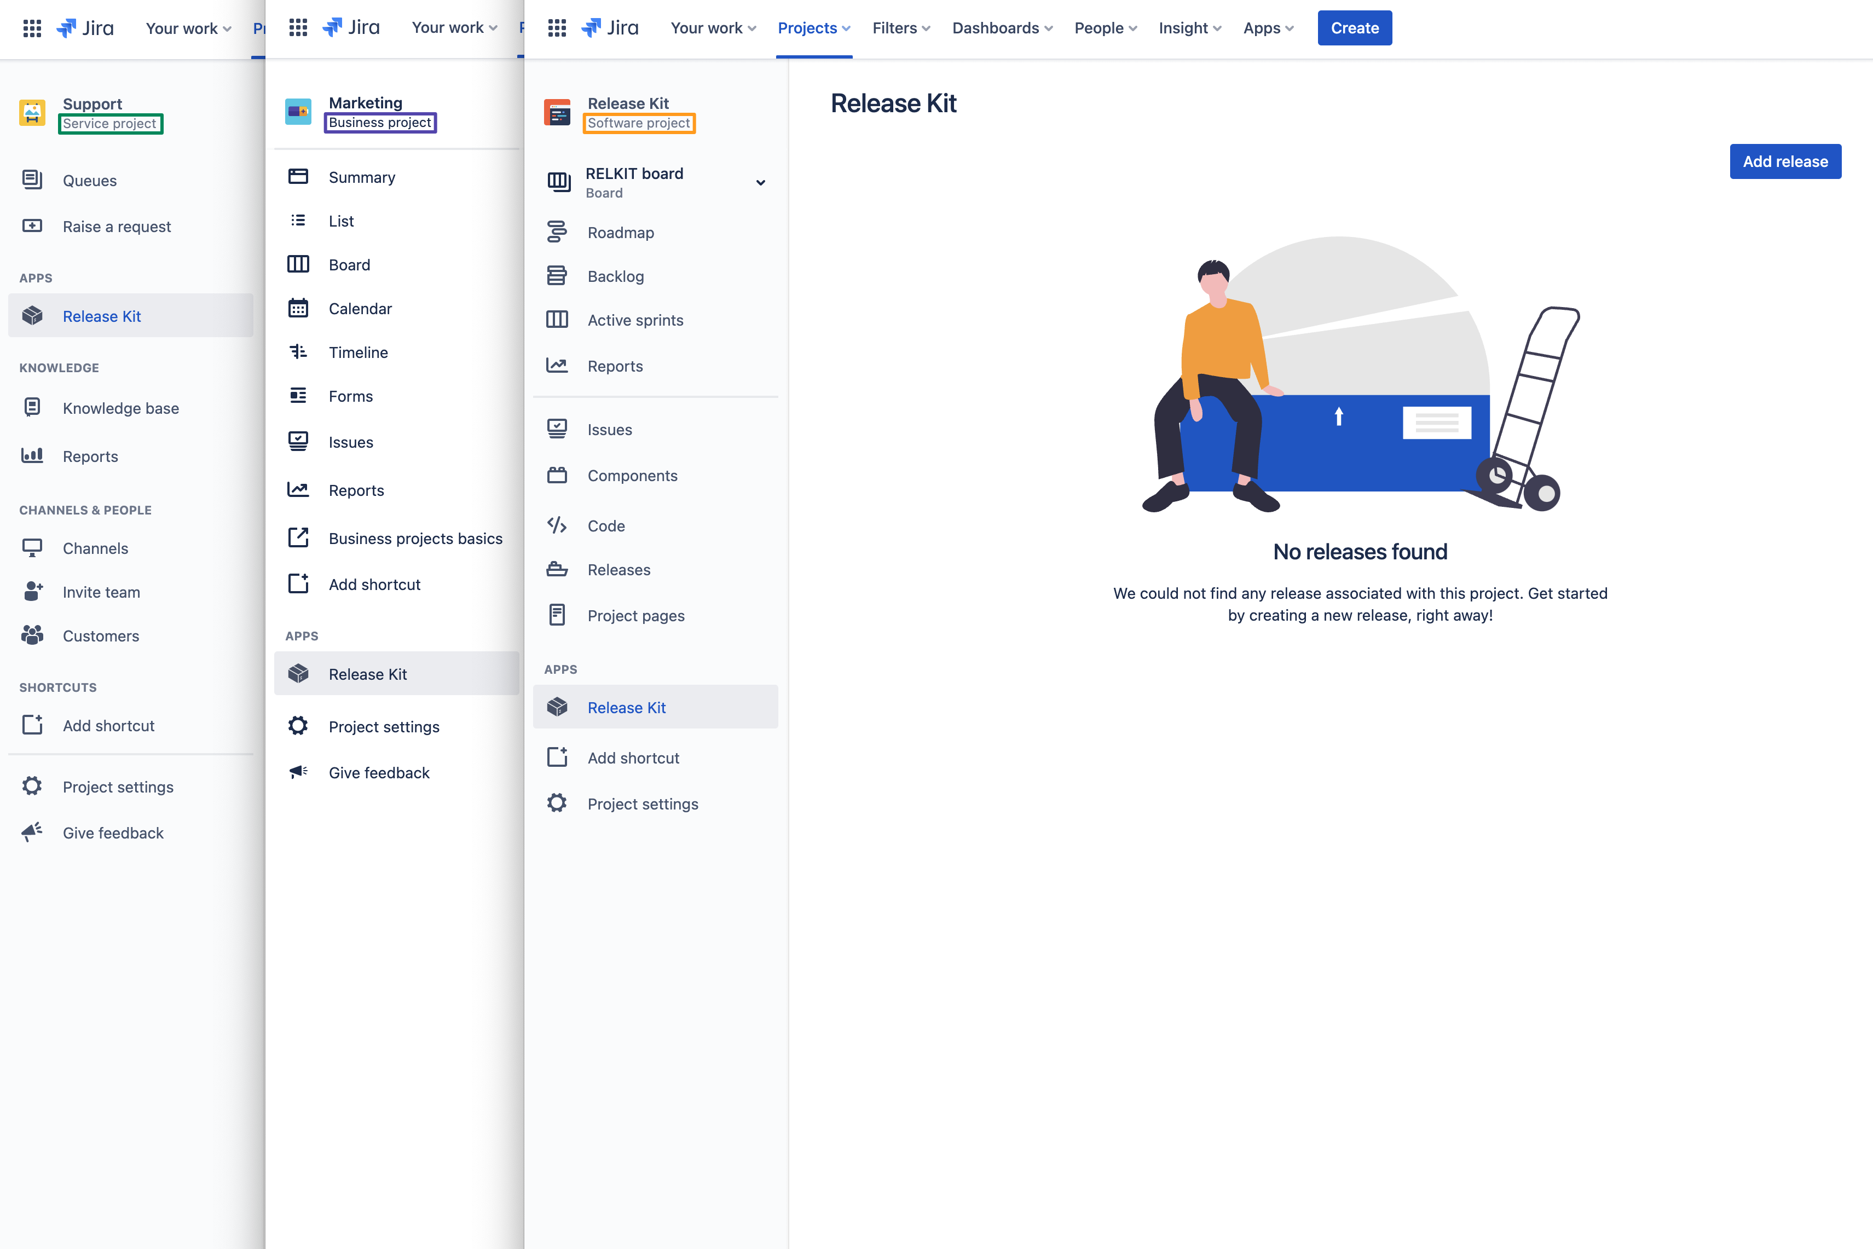Click the Knowledge base icon
Image resolution: width=1873 pixels, height=1249 pixels.
(x=32, y=408)
